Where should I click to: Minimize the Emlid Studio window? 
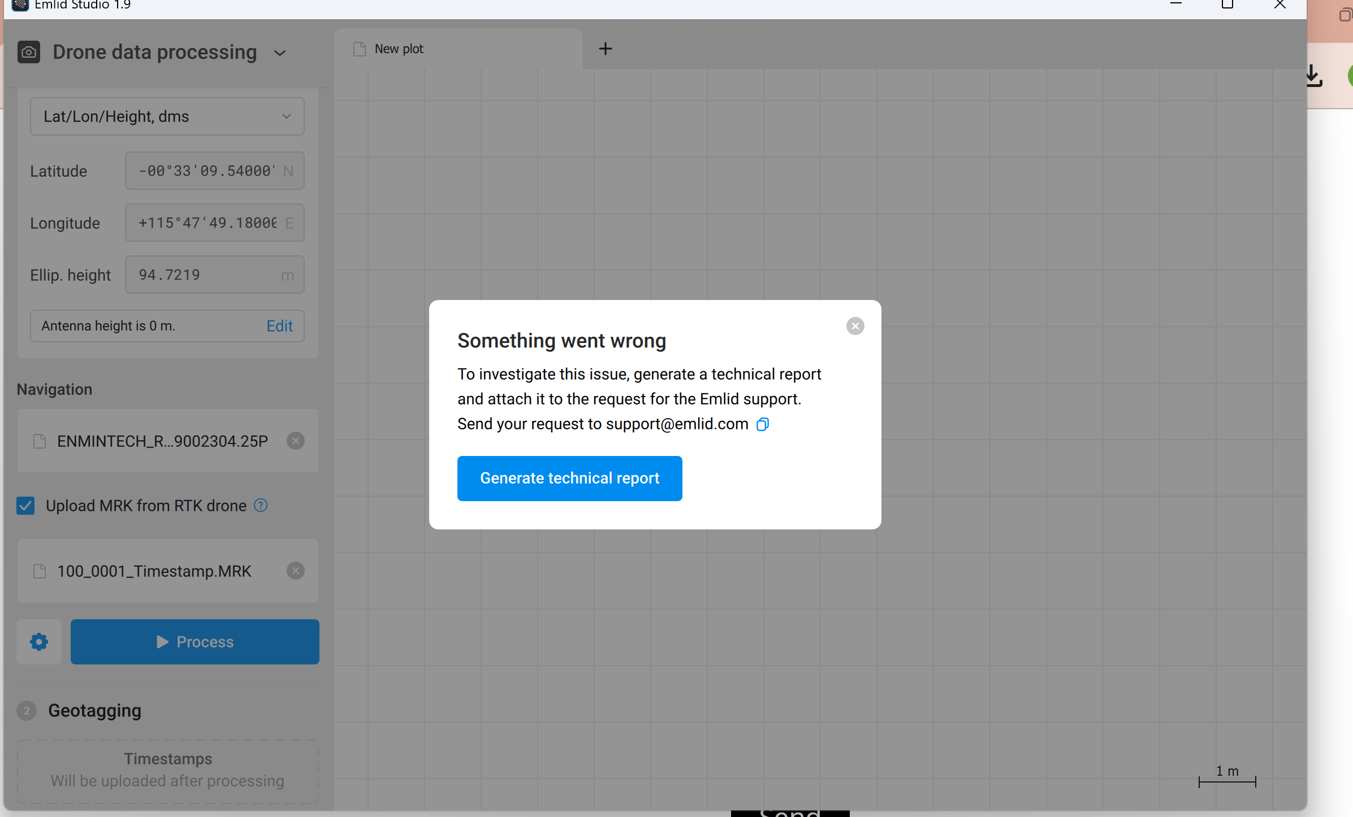pyautogui.click(x=1176, y=5)
